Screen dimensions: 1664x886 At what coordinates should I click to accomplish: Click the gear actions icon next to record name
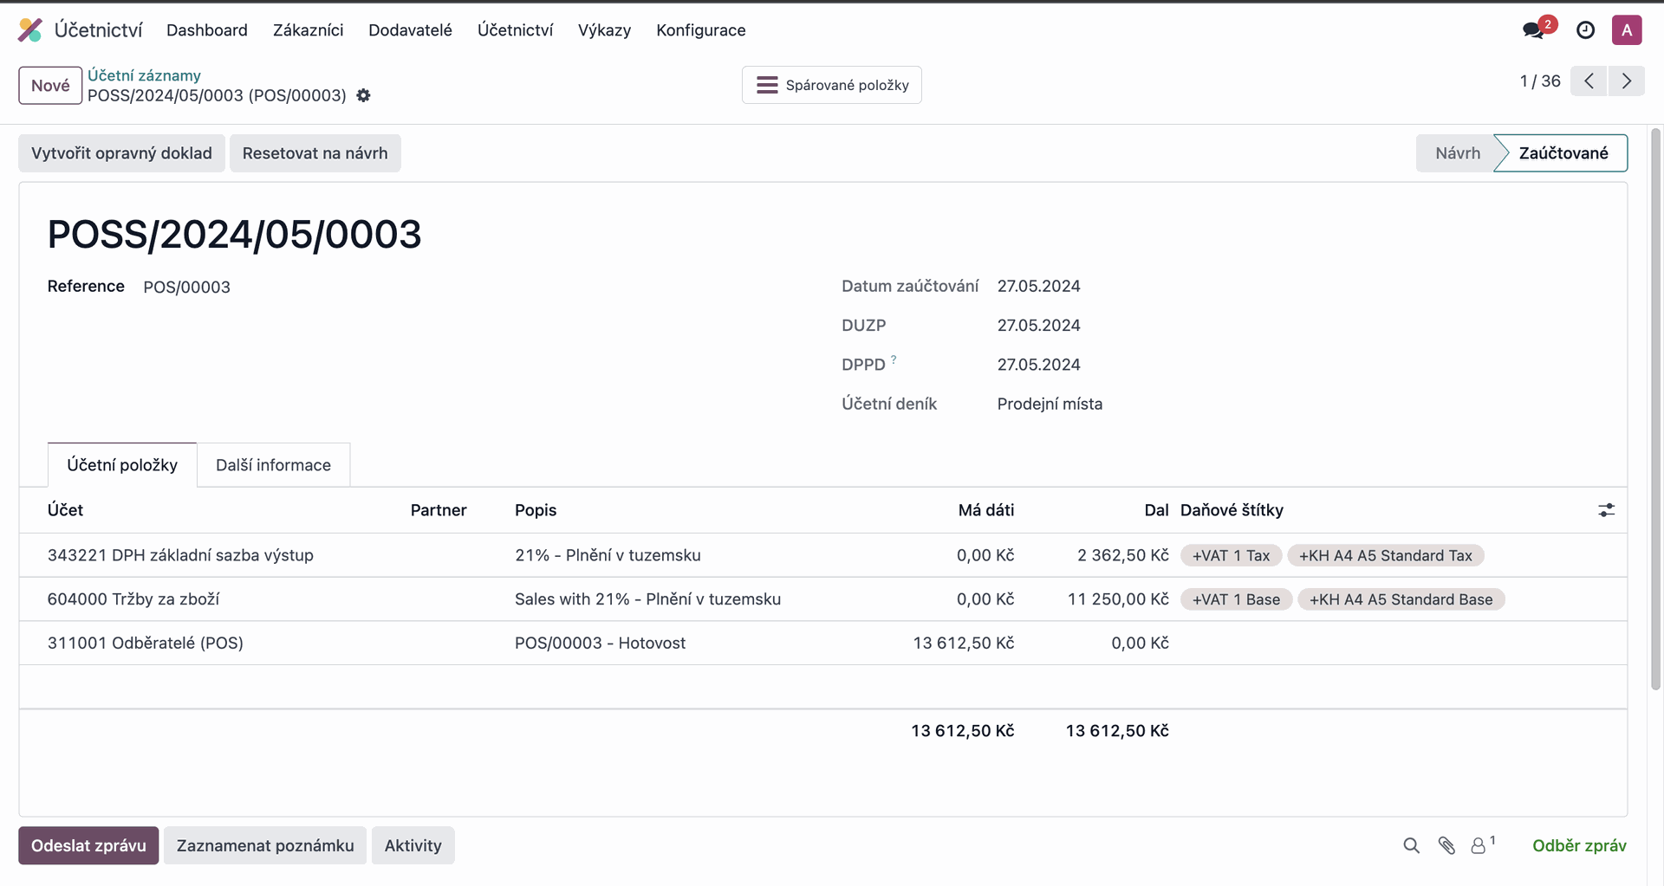(x=364, y=95)
